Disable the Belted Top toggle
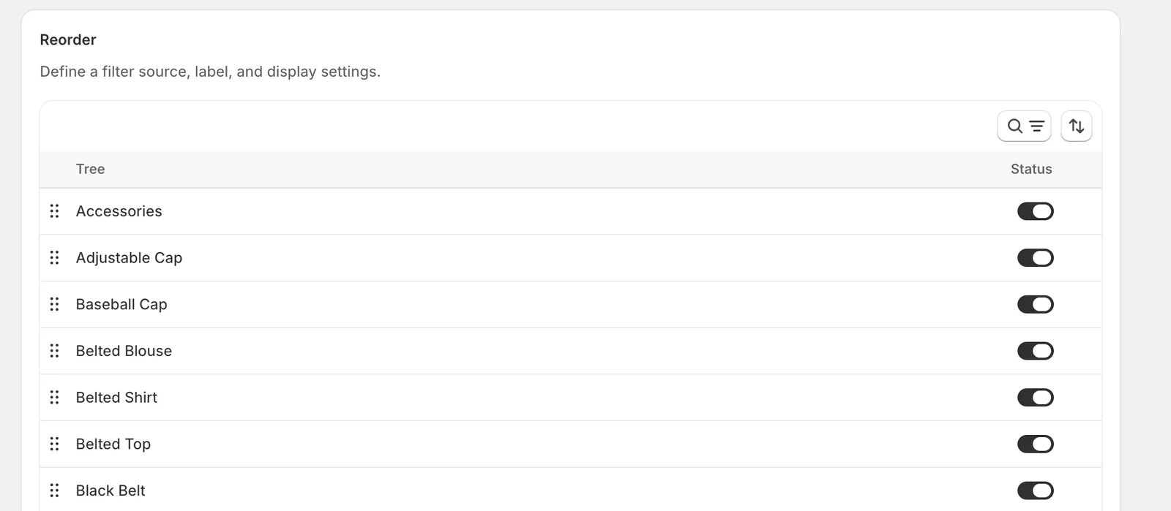The width and height of the screenshot is (1171, 511). coord(1035,444)
